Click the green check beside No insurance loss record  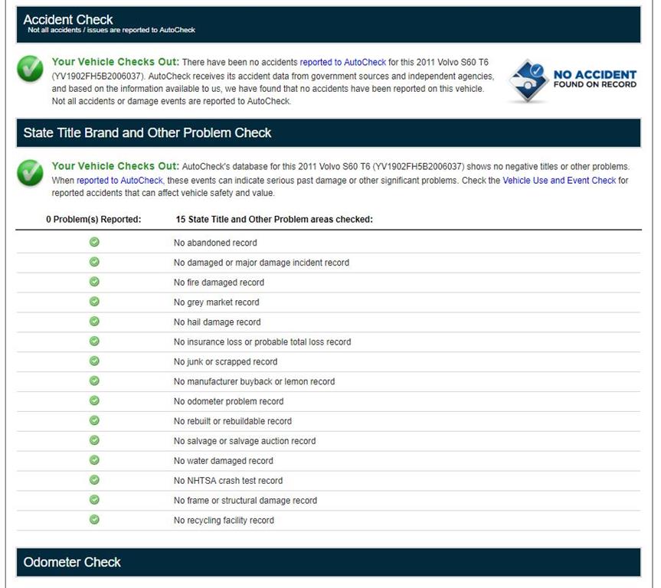click(x=94, y=341)
